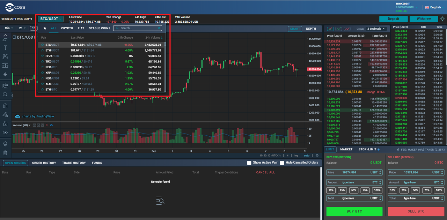The width and height of the screenshot is (447, 220).
Task: Click the remove drawings trash icon
Action: click(5, 152)
